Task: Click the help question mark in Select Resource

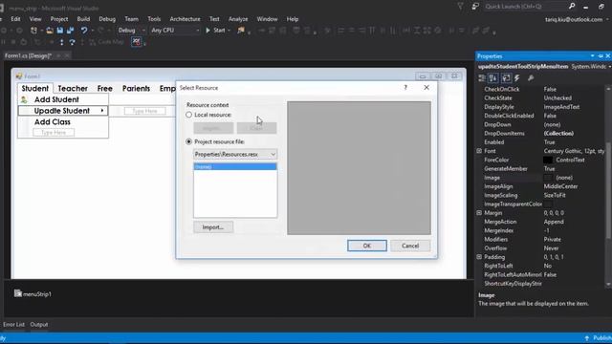Action: pos(405,87)
